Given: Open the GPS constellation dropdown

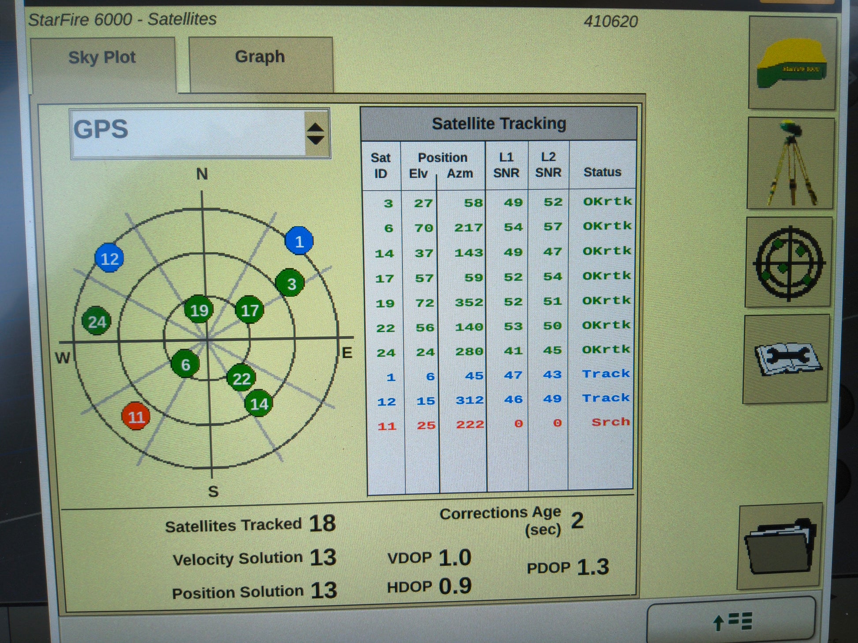Looking at the screenshot, I should click(x=188, y=133).
